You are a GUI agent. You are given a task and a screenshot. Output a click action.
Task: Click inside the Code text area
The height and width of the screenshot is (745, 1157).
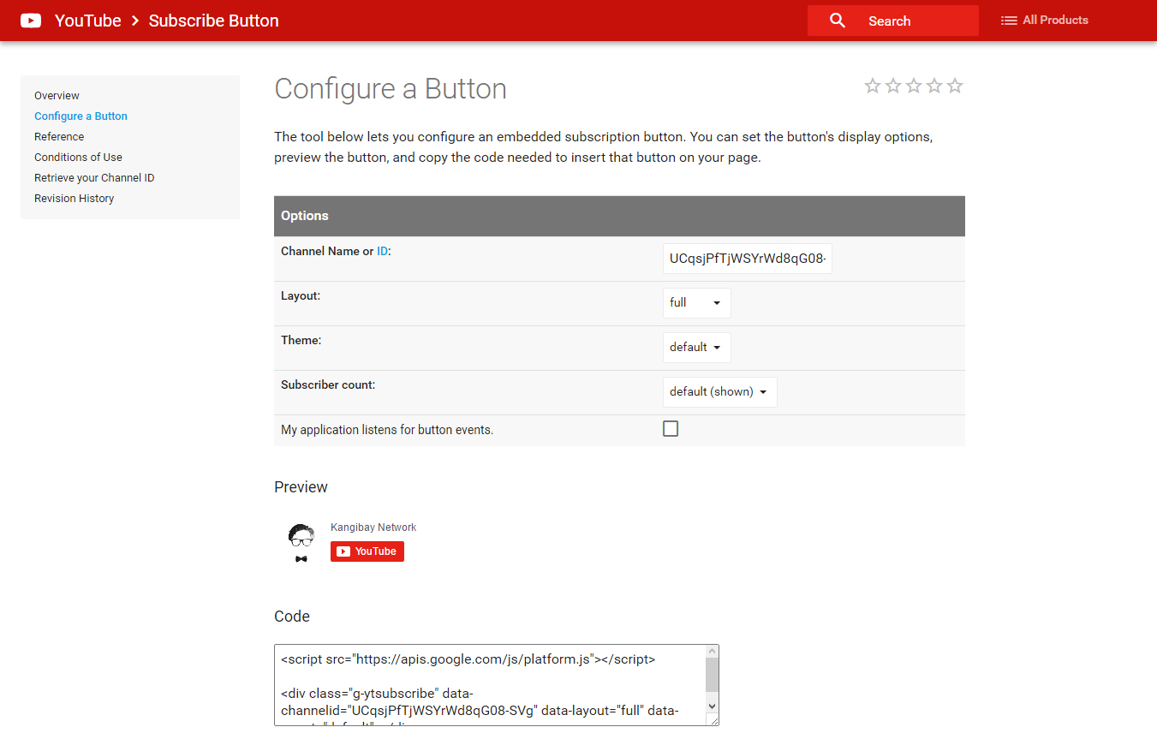click(x=490, y=685)
